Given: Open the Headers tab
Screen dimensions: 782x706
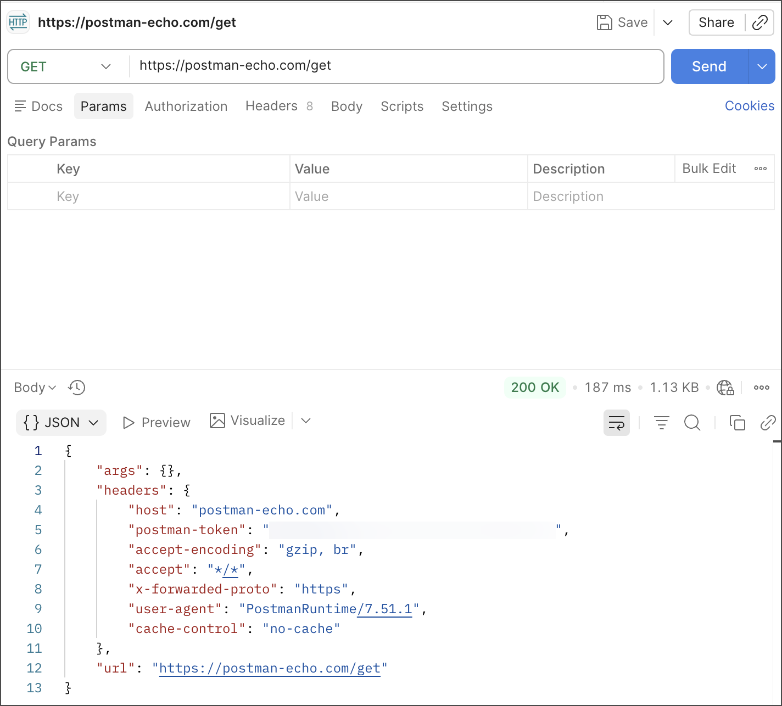Looking at the screenshot, I should 279,106.
